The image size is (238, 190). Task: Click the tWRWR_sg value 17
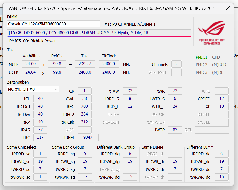(85, 177)
